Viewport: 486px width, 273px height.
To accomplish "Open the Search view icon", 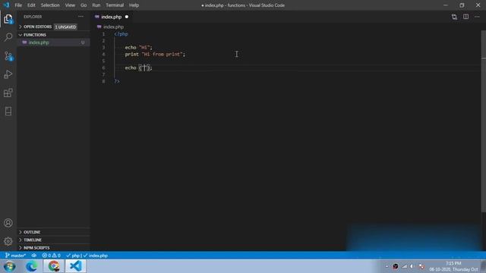I will 8,37.
